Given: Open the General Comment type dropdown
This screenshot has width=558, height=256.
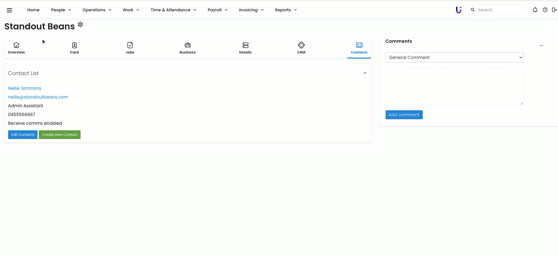Looking at the screenshot, I should pyautogui.click(x=454, y=58).
